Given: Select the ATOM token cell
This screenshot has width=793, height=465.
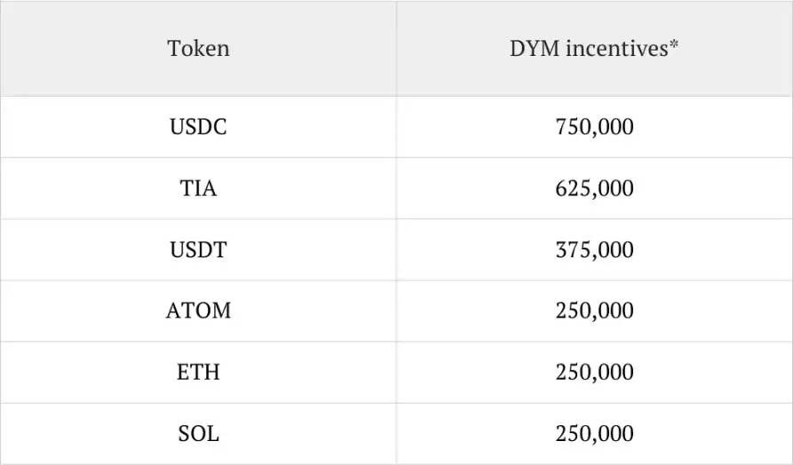Looking at the screenshot, I should (198, 311).
